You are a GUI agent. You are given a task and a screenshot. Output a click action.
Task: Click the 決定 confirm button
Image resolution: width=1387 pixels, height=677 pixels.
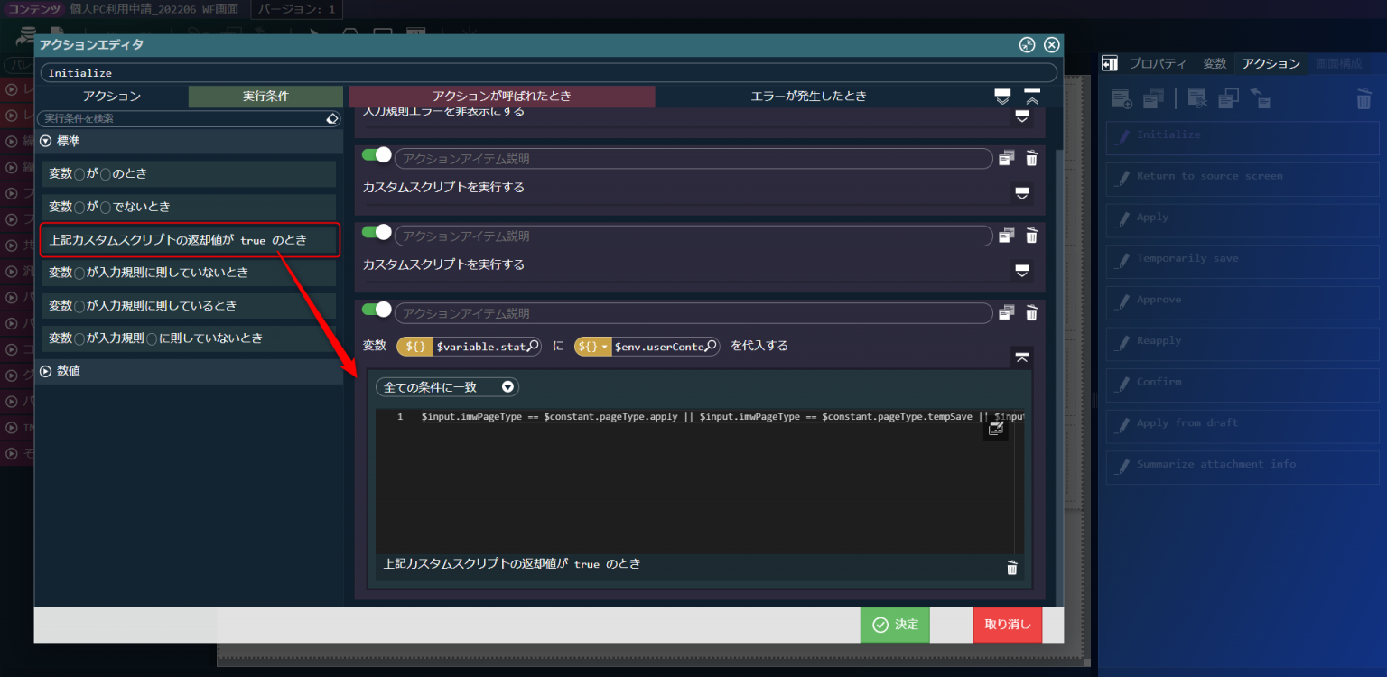click(894, 625)
